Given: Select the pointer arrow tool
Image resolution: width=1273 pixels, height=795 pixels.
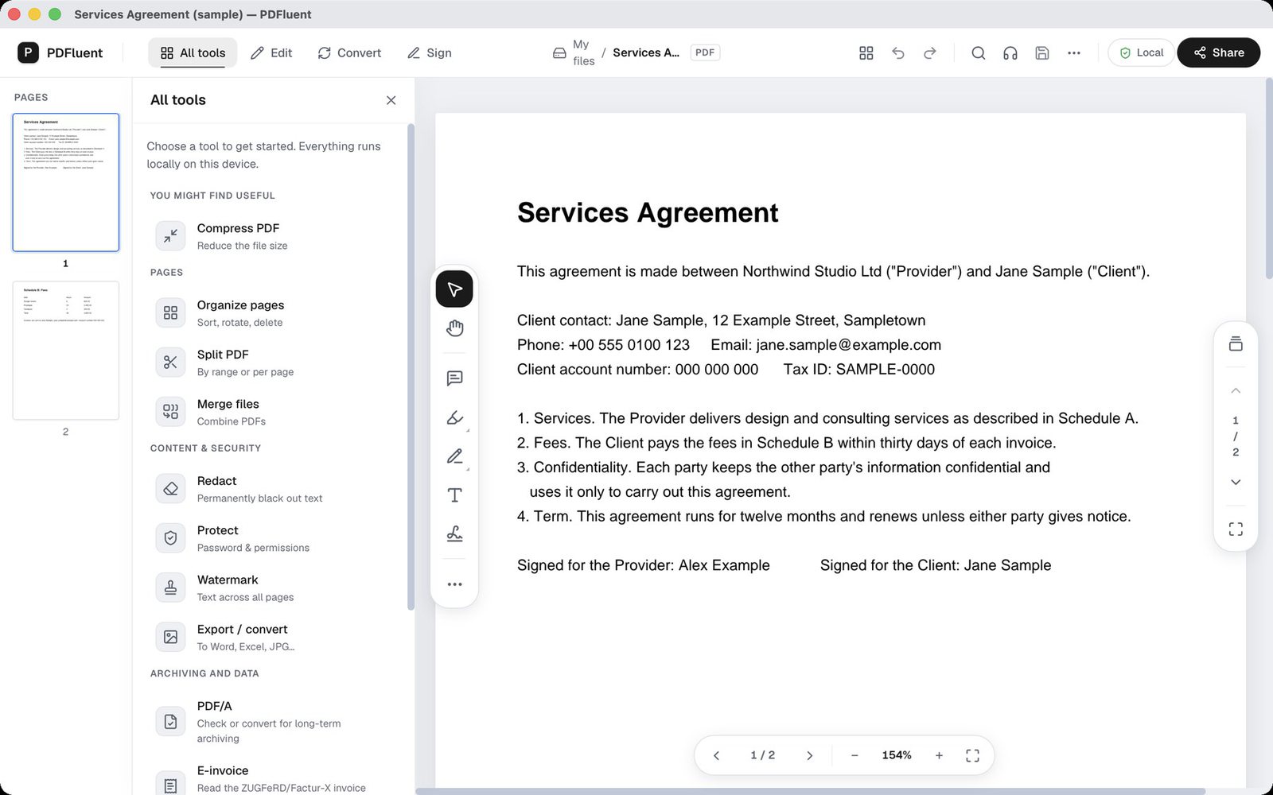Looking at the screenshot, I should tap(454, 289).
